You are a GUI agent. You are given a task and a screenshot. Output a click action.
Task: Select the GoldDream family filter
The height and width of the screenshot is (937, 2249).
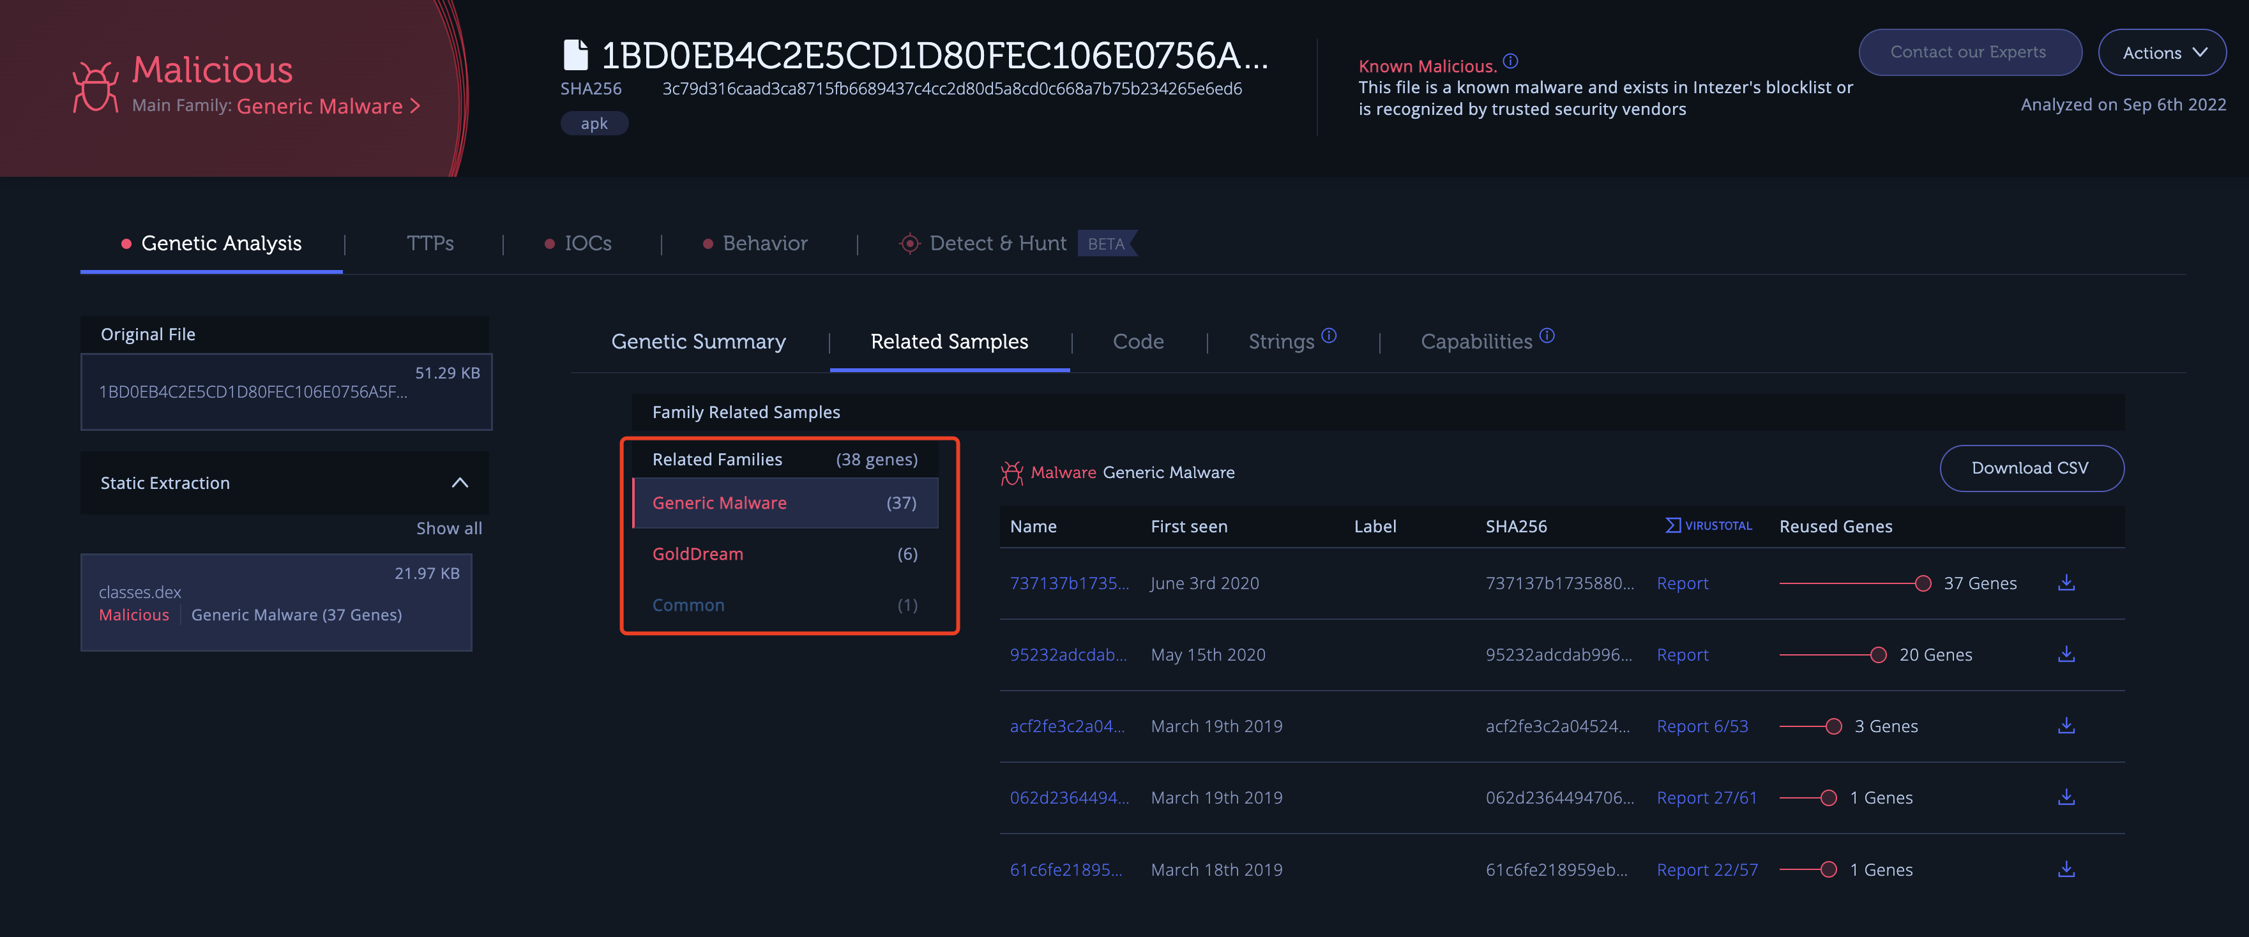coord(697,553)
